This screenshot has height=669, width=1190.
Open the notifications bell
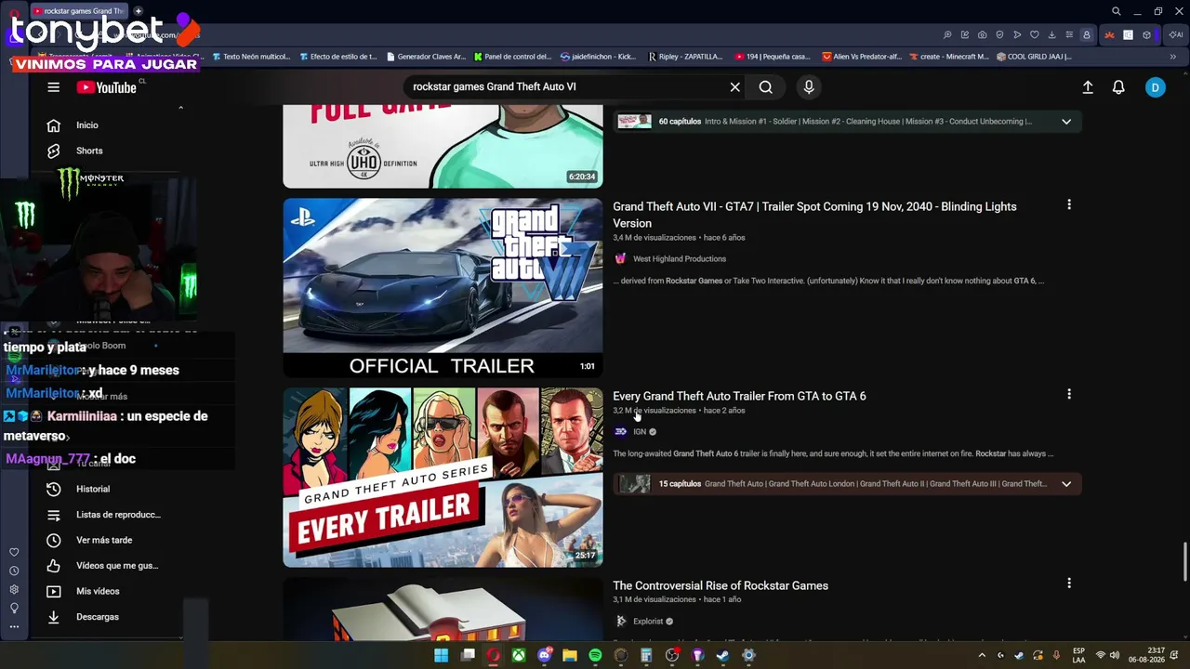tap(1118, 87)
